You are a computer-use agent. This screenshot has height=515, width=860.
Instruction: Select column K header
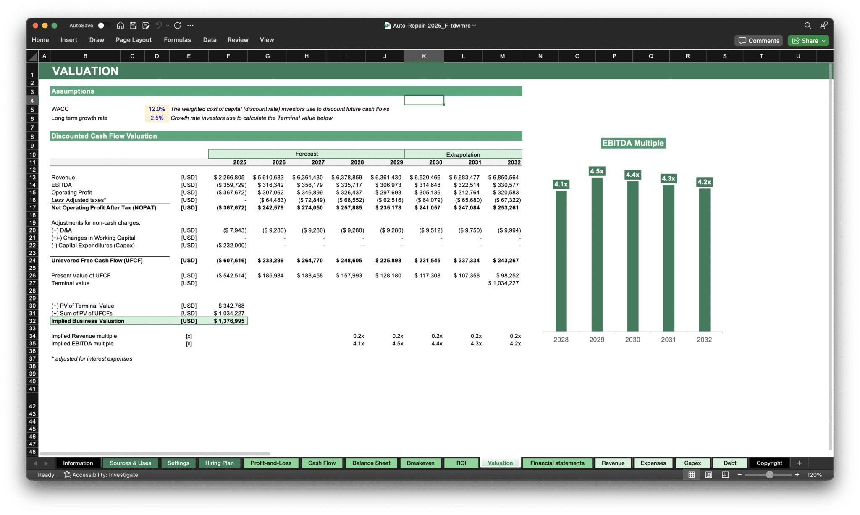pyautogui.click(x=424, y=56)
